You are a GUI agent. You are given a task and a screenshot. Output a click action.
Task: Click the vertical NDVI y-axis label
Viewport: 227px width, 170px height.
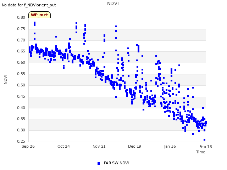point(5,79)
